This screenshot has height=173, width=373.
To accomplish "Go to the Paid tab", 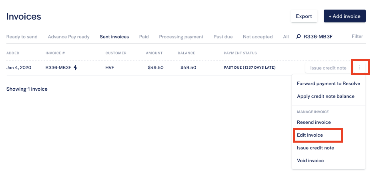I will 144,37.
